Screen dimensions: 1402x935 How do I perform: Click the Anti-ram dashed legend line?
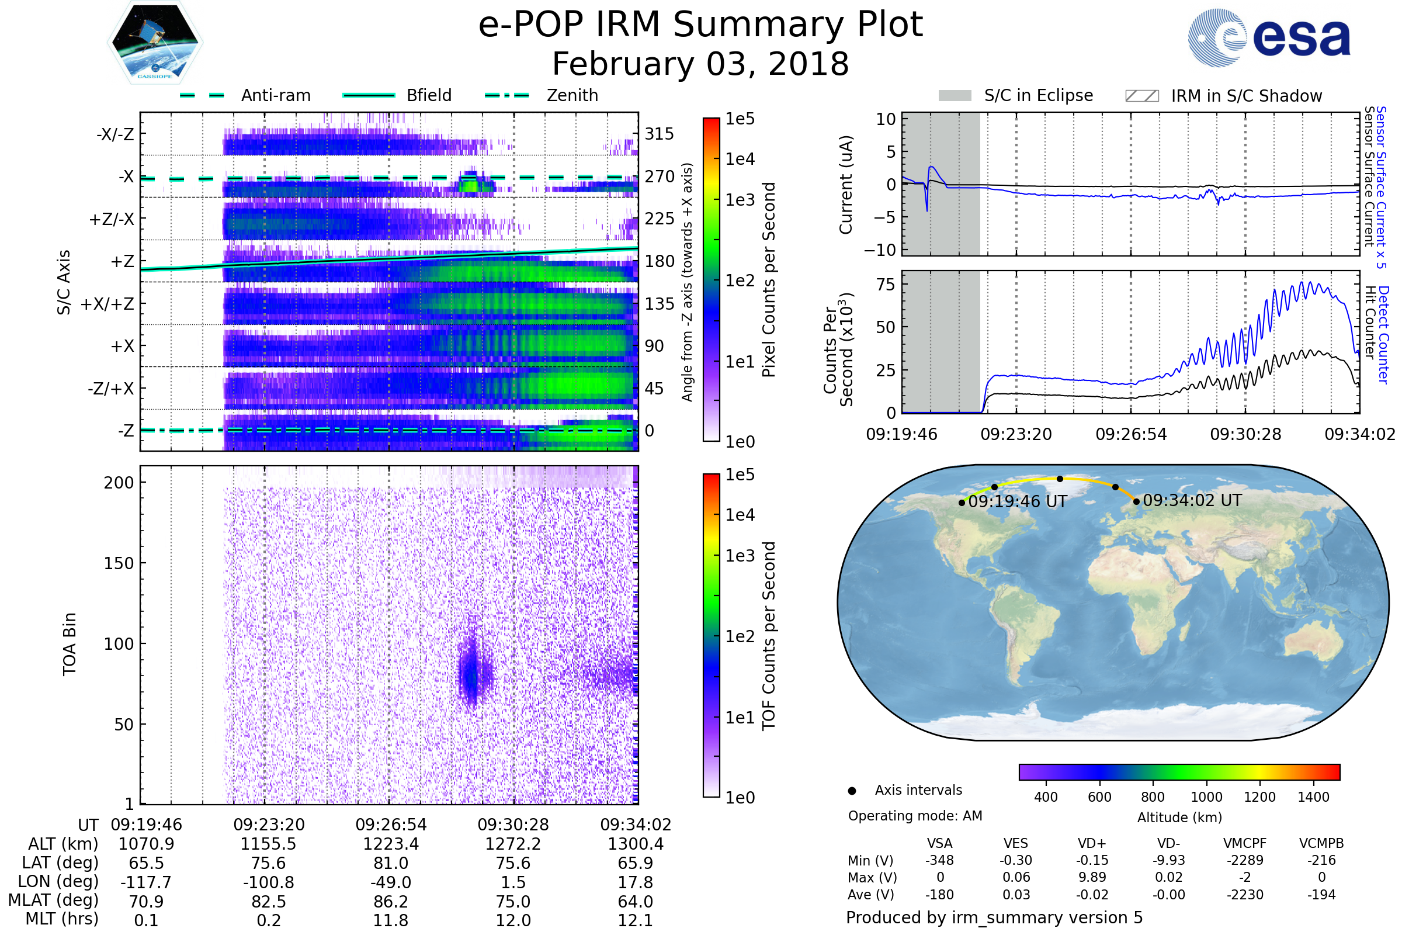202,95
